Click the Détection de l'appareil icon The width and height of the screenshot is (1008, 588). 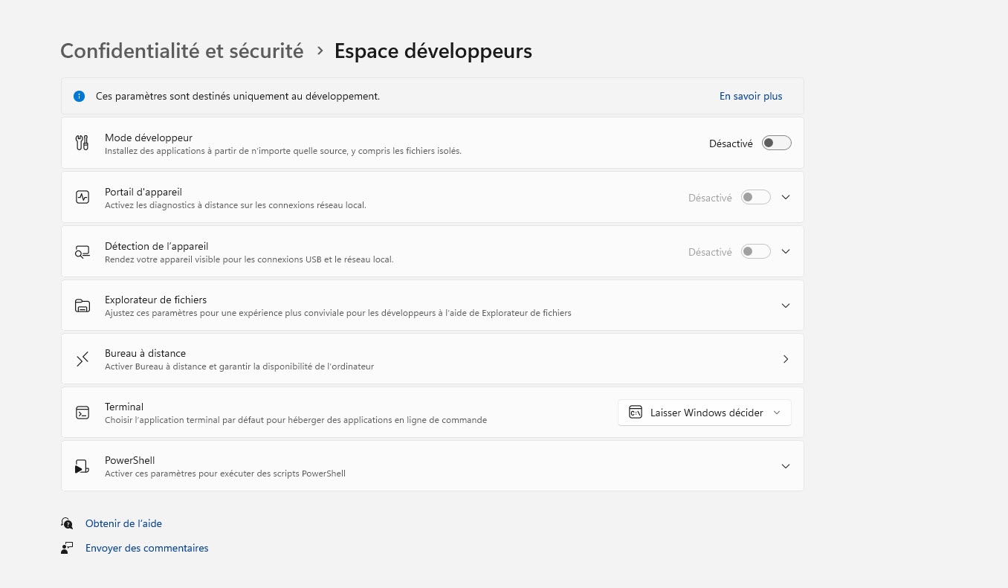83,252
